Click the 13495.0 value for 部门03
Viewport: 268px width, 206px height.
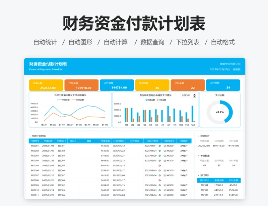(x=233, y=195)
